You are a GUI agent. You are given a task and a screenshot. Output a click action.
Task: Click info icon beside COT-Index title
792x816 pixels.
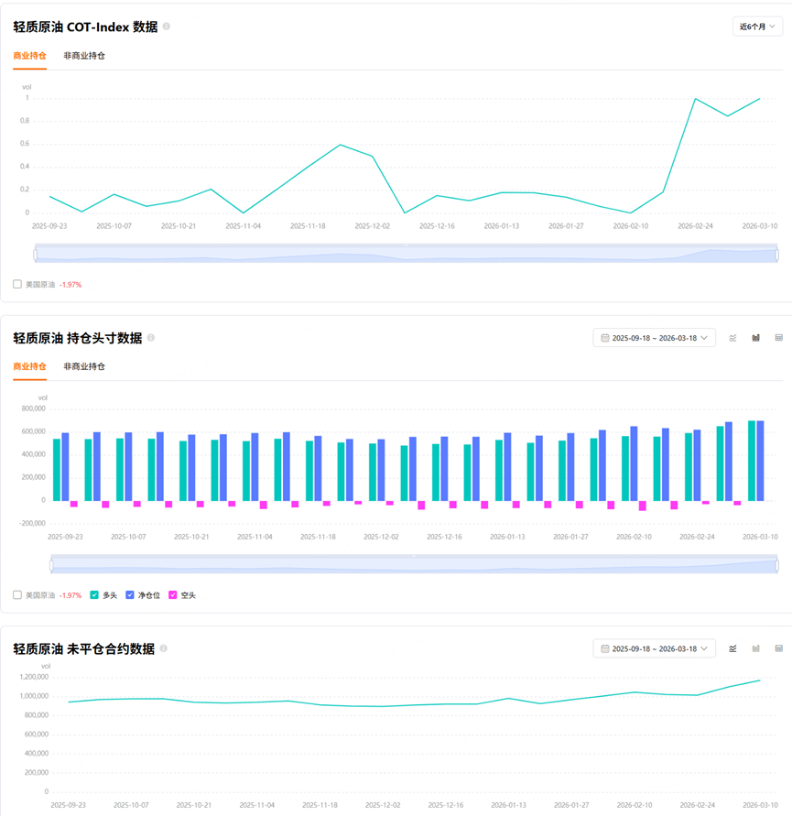click(166, 26)
